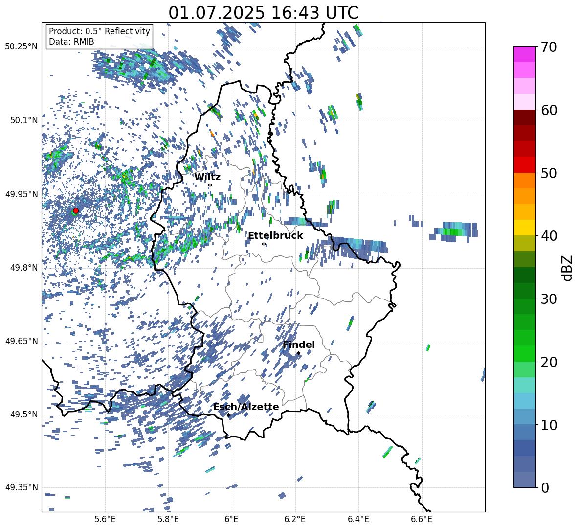Image resolution: width=579 pixels, height=529 pixels.
Task: Click the Ettelbruck cross marker
Action: (x=264, y=244)
